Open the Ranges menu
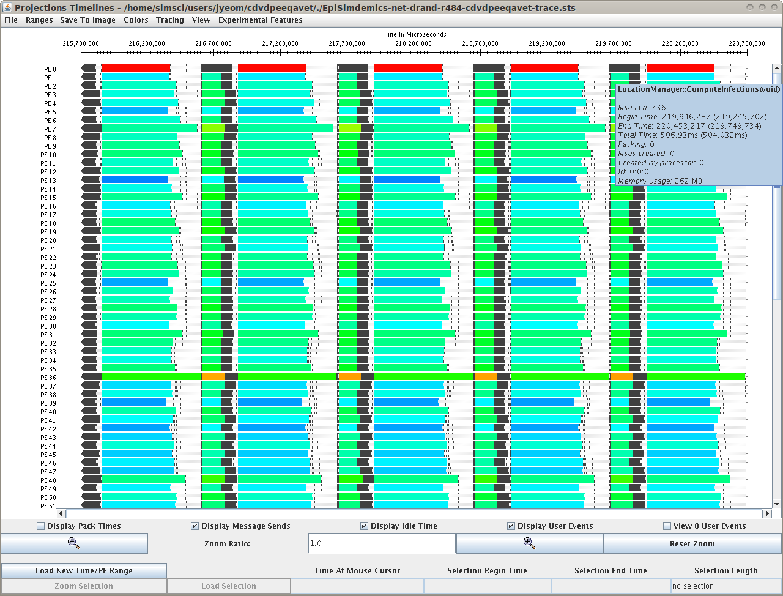The height and width of the screenshot is (596, 783). [x=39, y=20]
